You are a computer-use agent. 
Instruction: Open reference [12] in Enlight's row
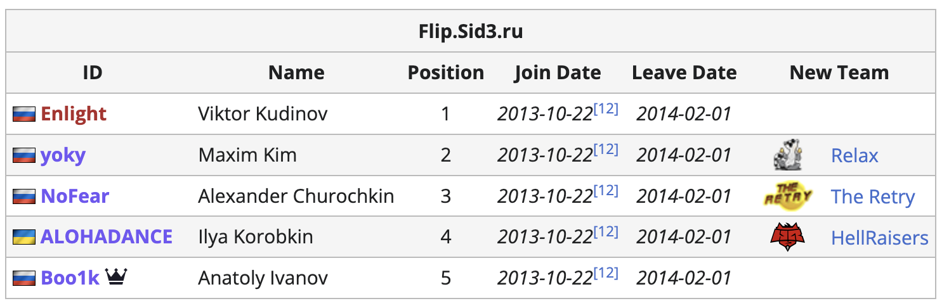coord(606,109)
